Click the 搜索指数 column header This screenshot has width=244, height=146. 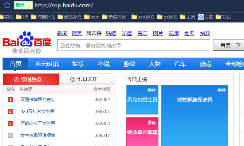(x=102, y=89)
